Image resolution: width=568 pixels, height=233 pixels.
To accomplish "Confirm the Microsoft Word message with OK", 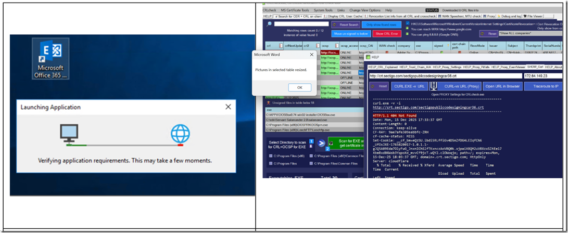I will click(299, 87).
